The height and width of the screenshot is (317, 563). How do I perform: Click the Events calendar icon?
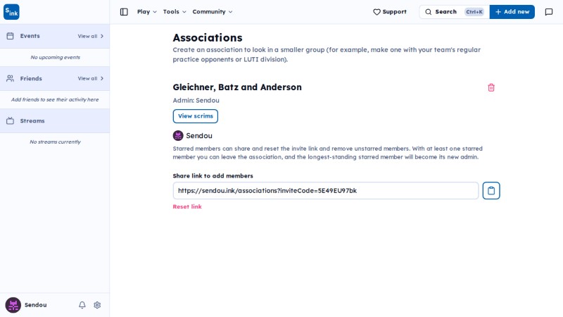coord(10,36)
